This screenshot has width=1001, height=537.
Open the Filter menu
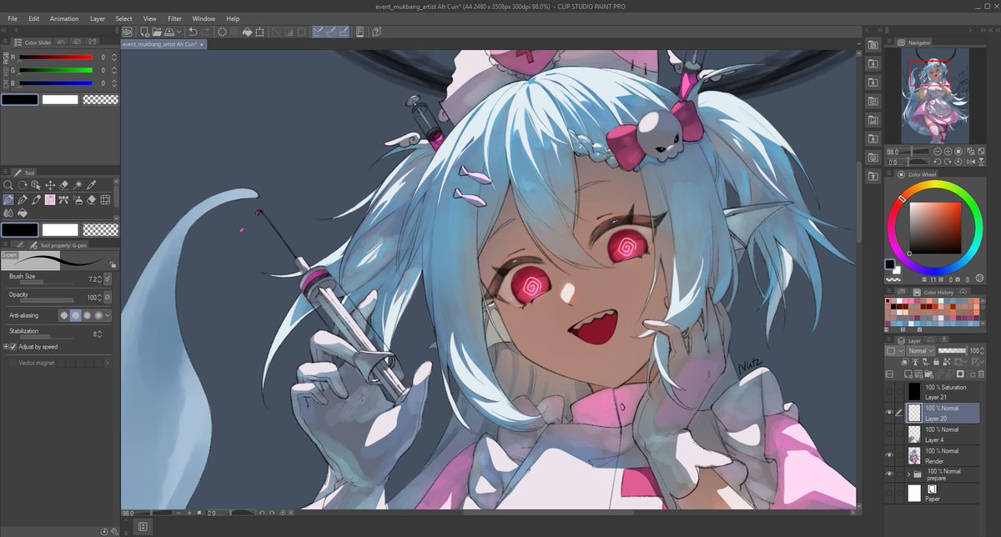[174, 18]
